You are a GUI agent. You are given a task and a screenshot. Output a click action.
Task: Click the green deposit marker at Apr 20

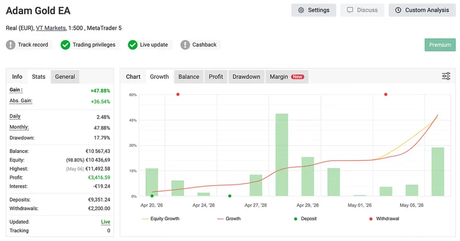click(x=152, y=196)
